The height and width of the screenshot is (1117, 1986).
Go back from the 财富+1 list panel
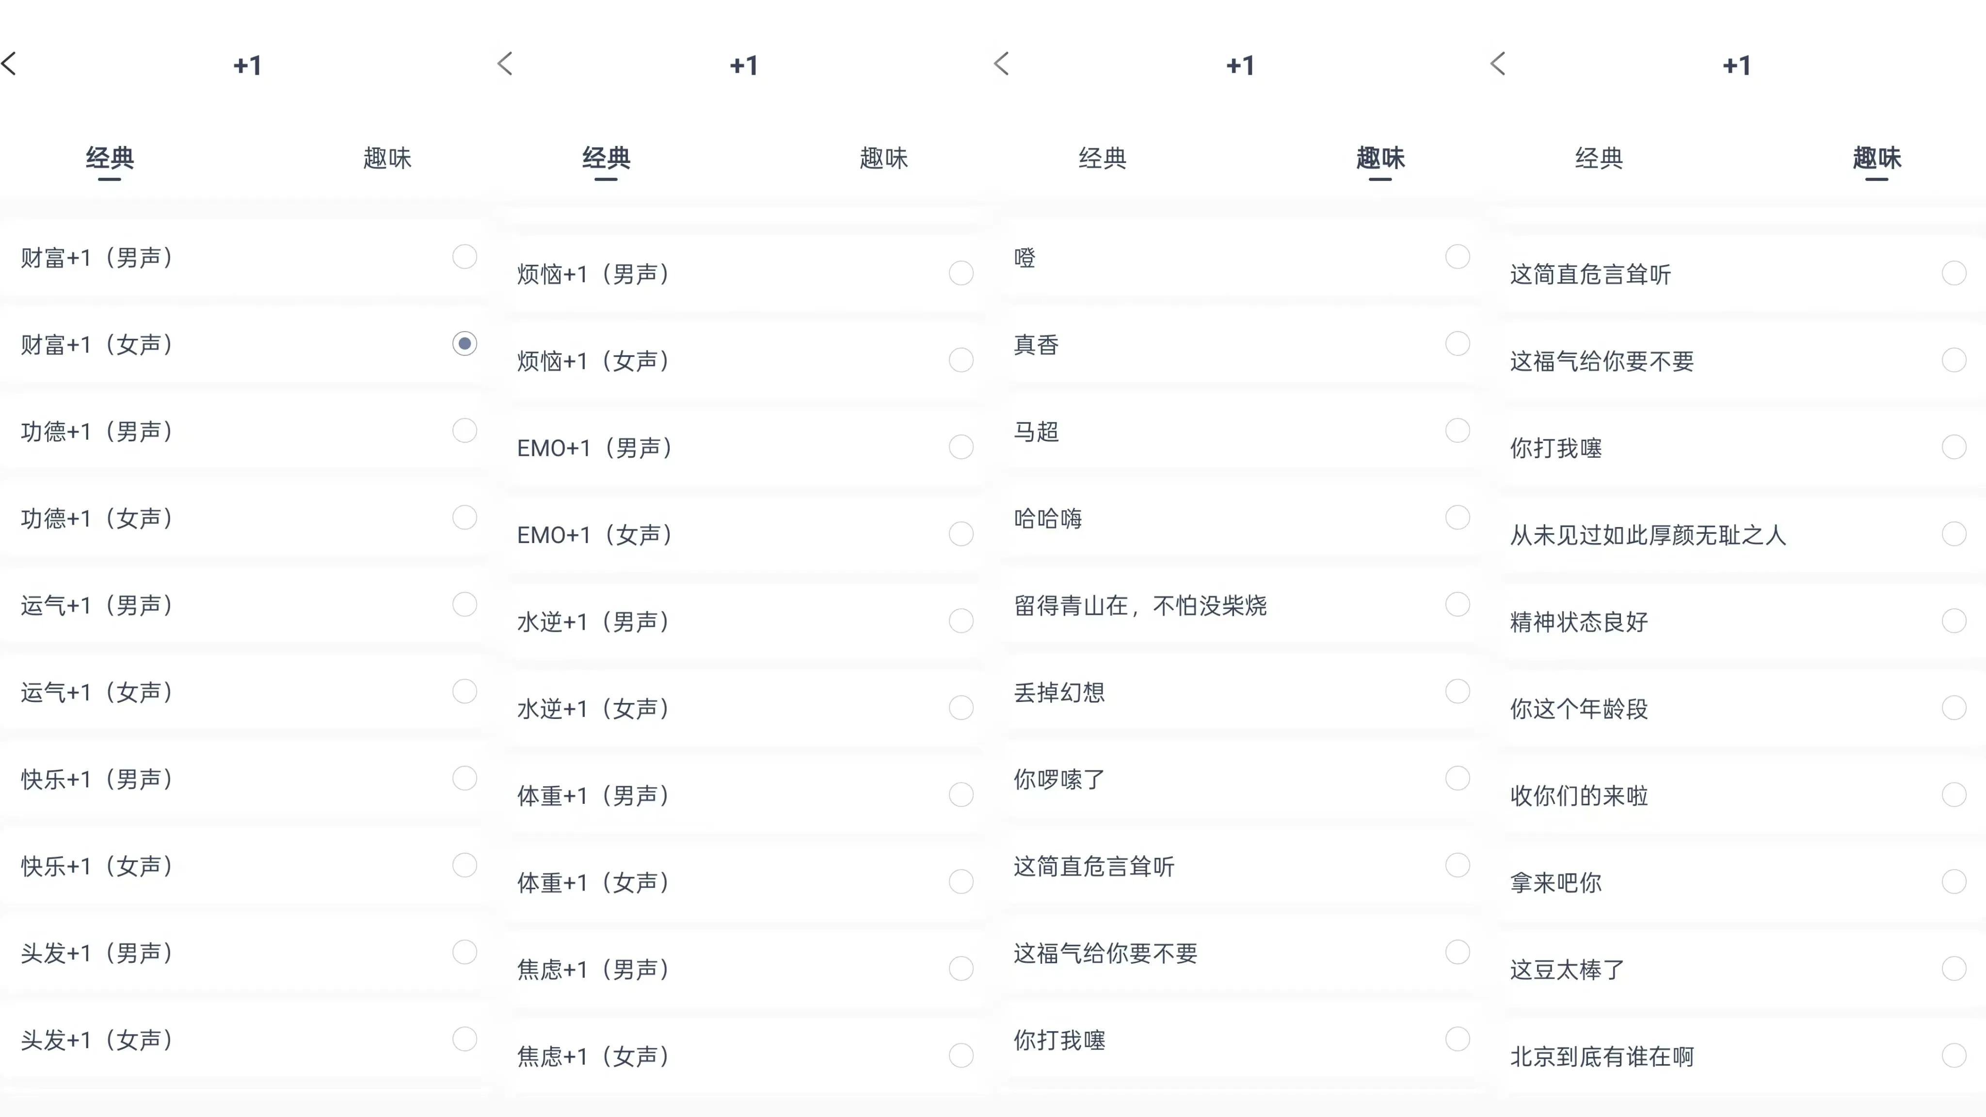pyautogui.click(x=9, y=64)
